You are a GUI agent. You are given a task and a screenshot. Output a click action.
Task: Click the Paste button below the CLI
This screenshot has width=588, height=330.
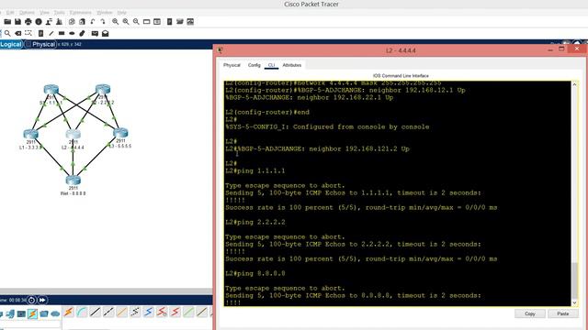point(563,313)
